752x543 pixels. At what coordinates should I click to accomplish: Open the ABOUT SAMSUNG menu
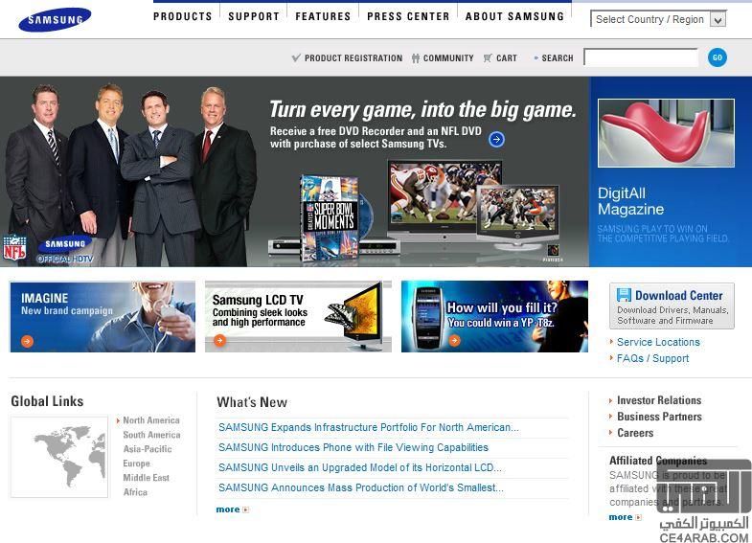click(x=514, y=16)
